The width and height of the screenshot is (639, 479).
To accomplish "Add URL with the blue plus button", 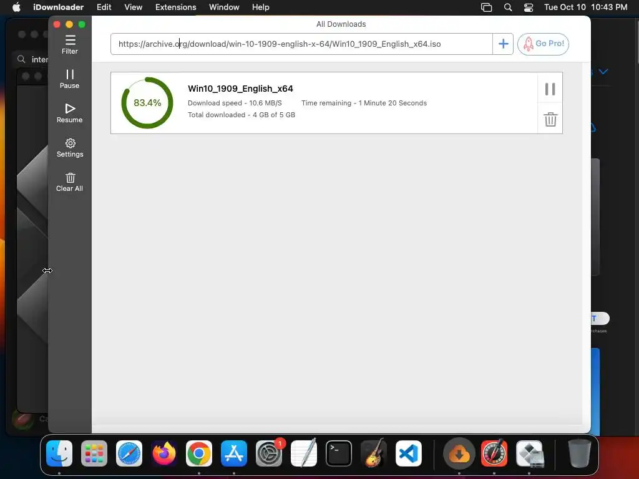I will [503, 44].
